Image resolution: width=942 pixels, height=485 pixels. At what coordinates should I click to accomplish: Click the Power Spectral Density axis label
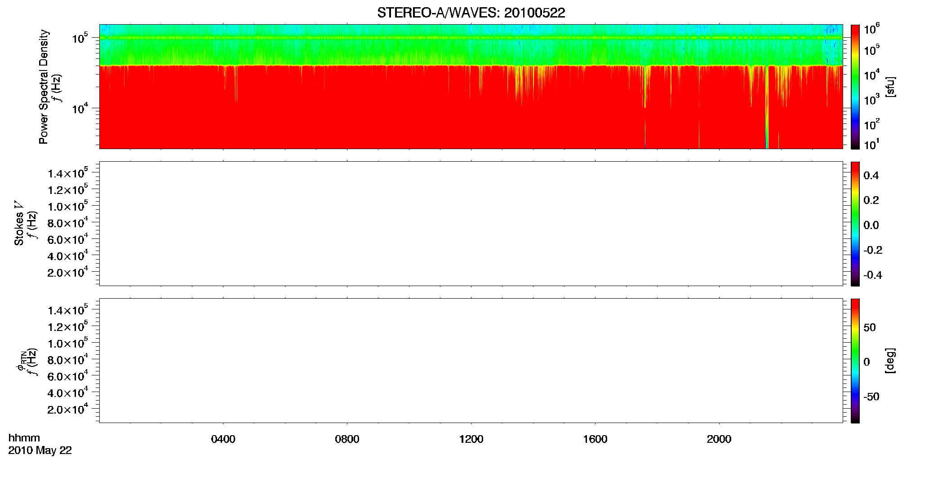(x=44, y=87)
